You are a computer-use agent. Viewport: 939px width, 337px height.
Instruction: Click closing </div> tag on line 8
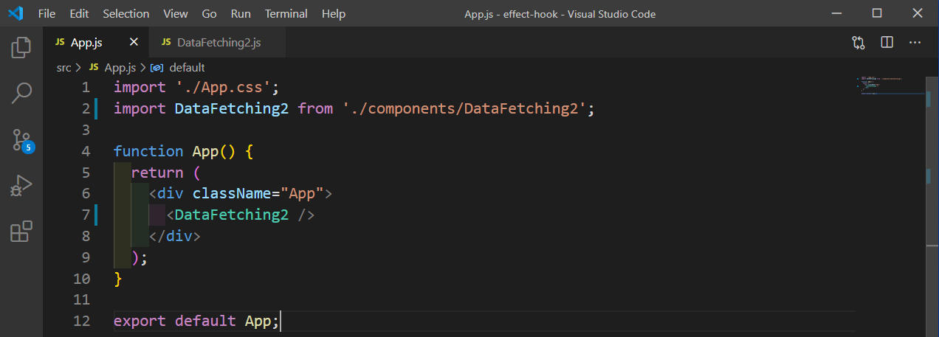coord(175,237)
